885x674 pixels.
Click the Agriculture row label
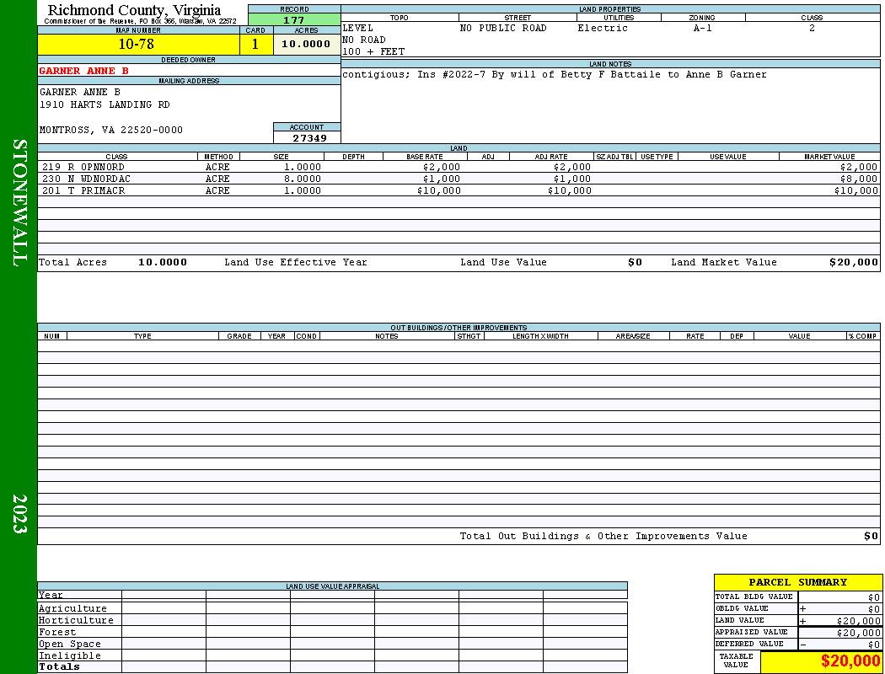(72, 608)
